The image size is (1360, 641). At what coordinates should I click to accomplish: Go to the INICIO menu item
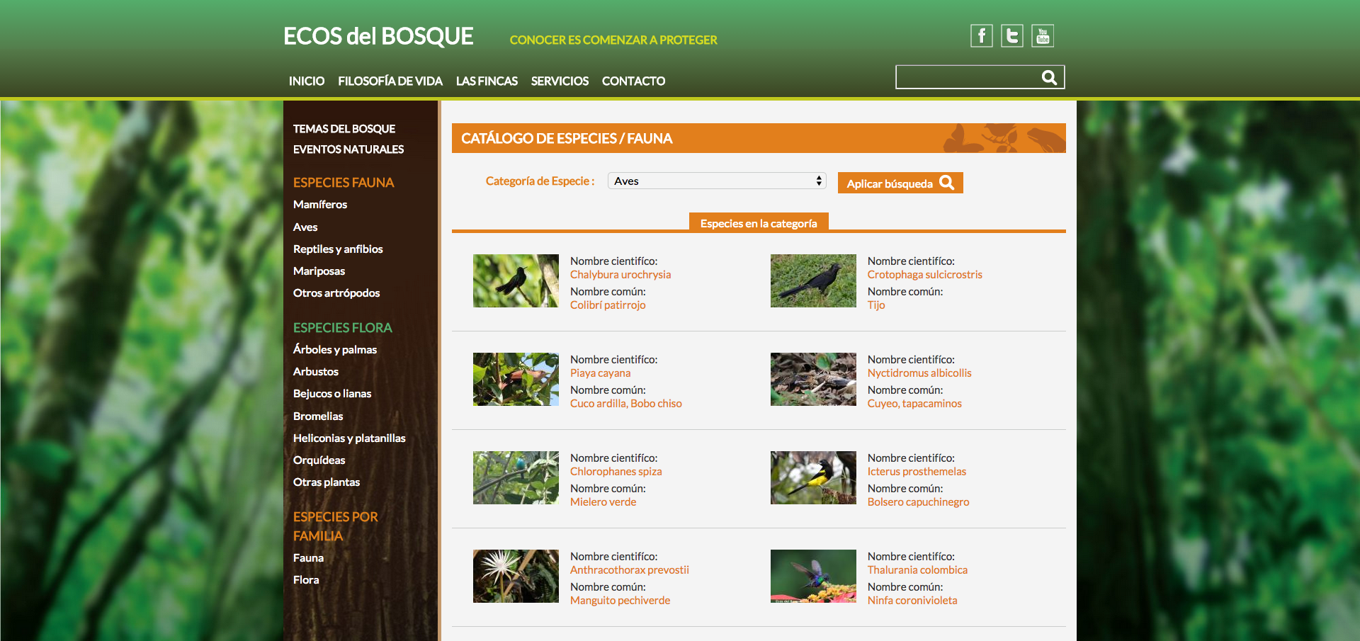click(x=306, y=81)
